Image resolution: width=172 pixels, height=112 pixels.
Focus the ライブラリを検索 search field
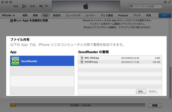point(146,6)
